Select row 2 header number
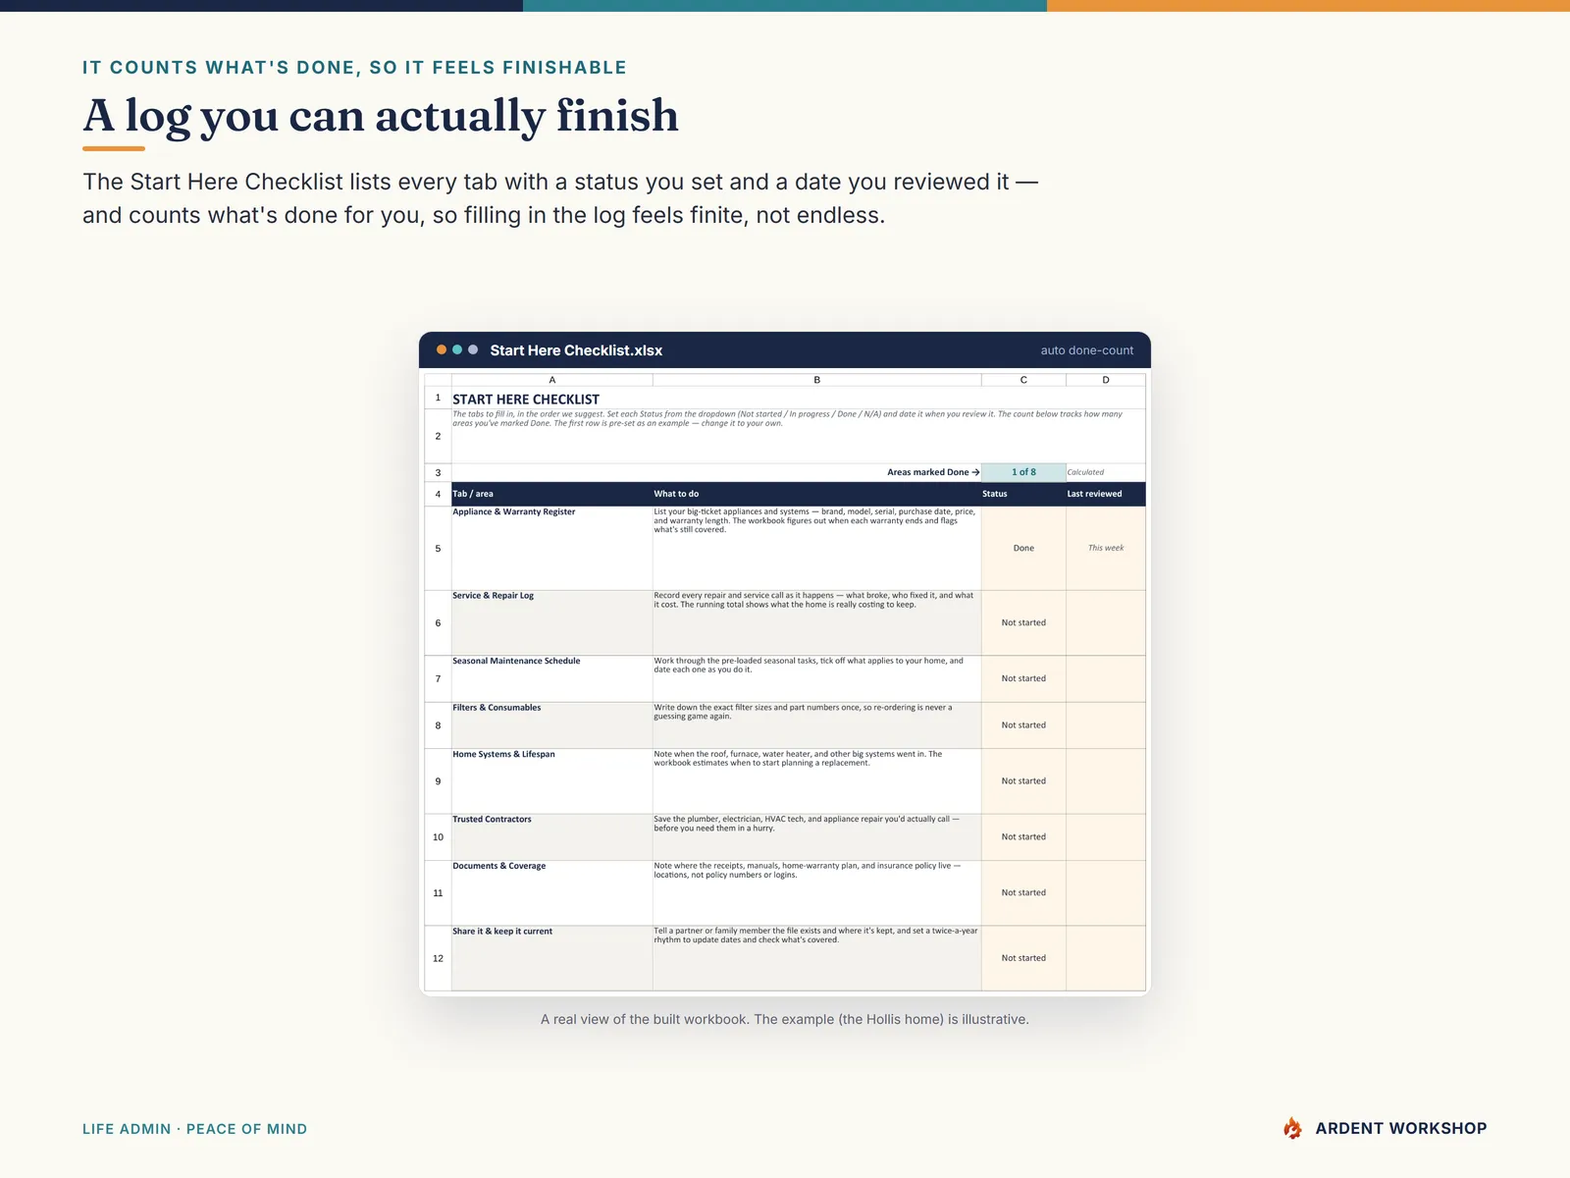 pos(438,436)
